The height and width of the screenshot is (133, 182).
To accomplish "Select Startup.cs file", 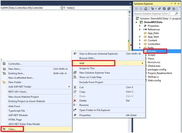I will tap(153, 77).
